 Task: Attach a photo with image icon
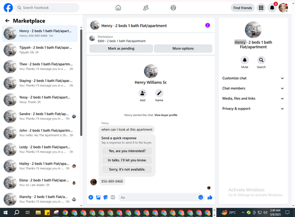98,197
